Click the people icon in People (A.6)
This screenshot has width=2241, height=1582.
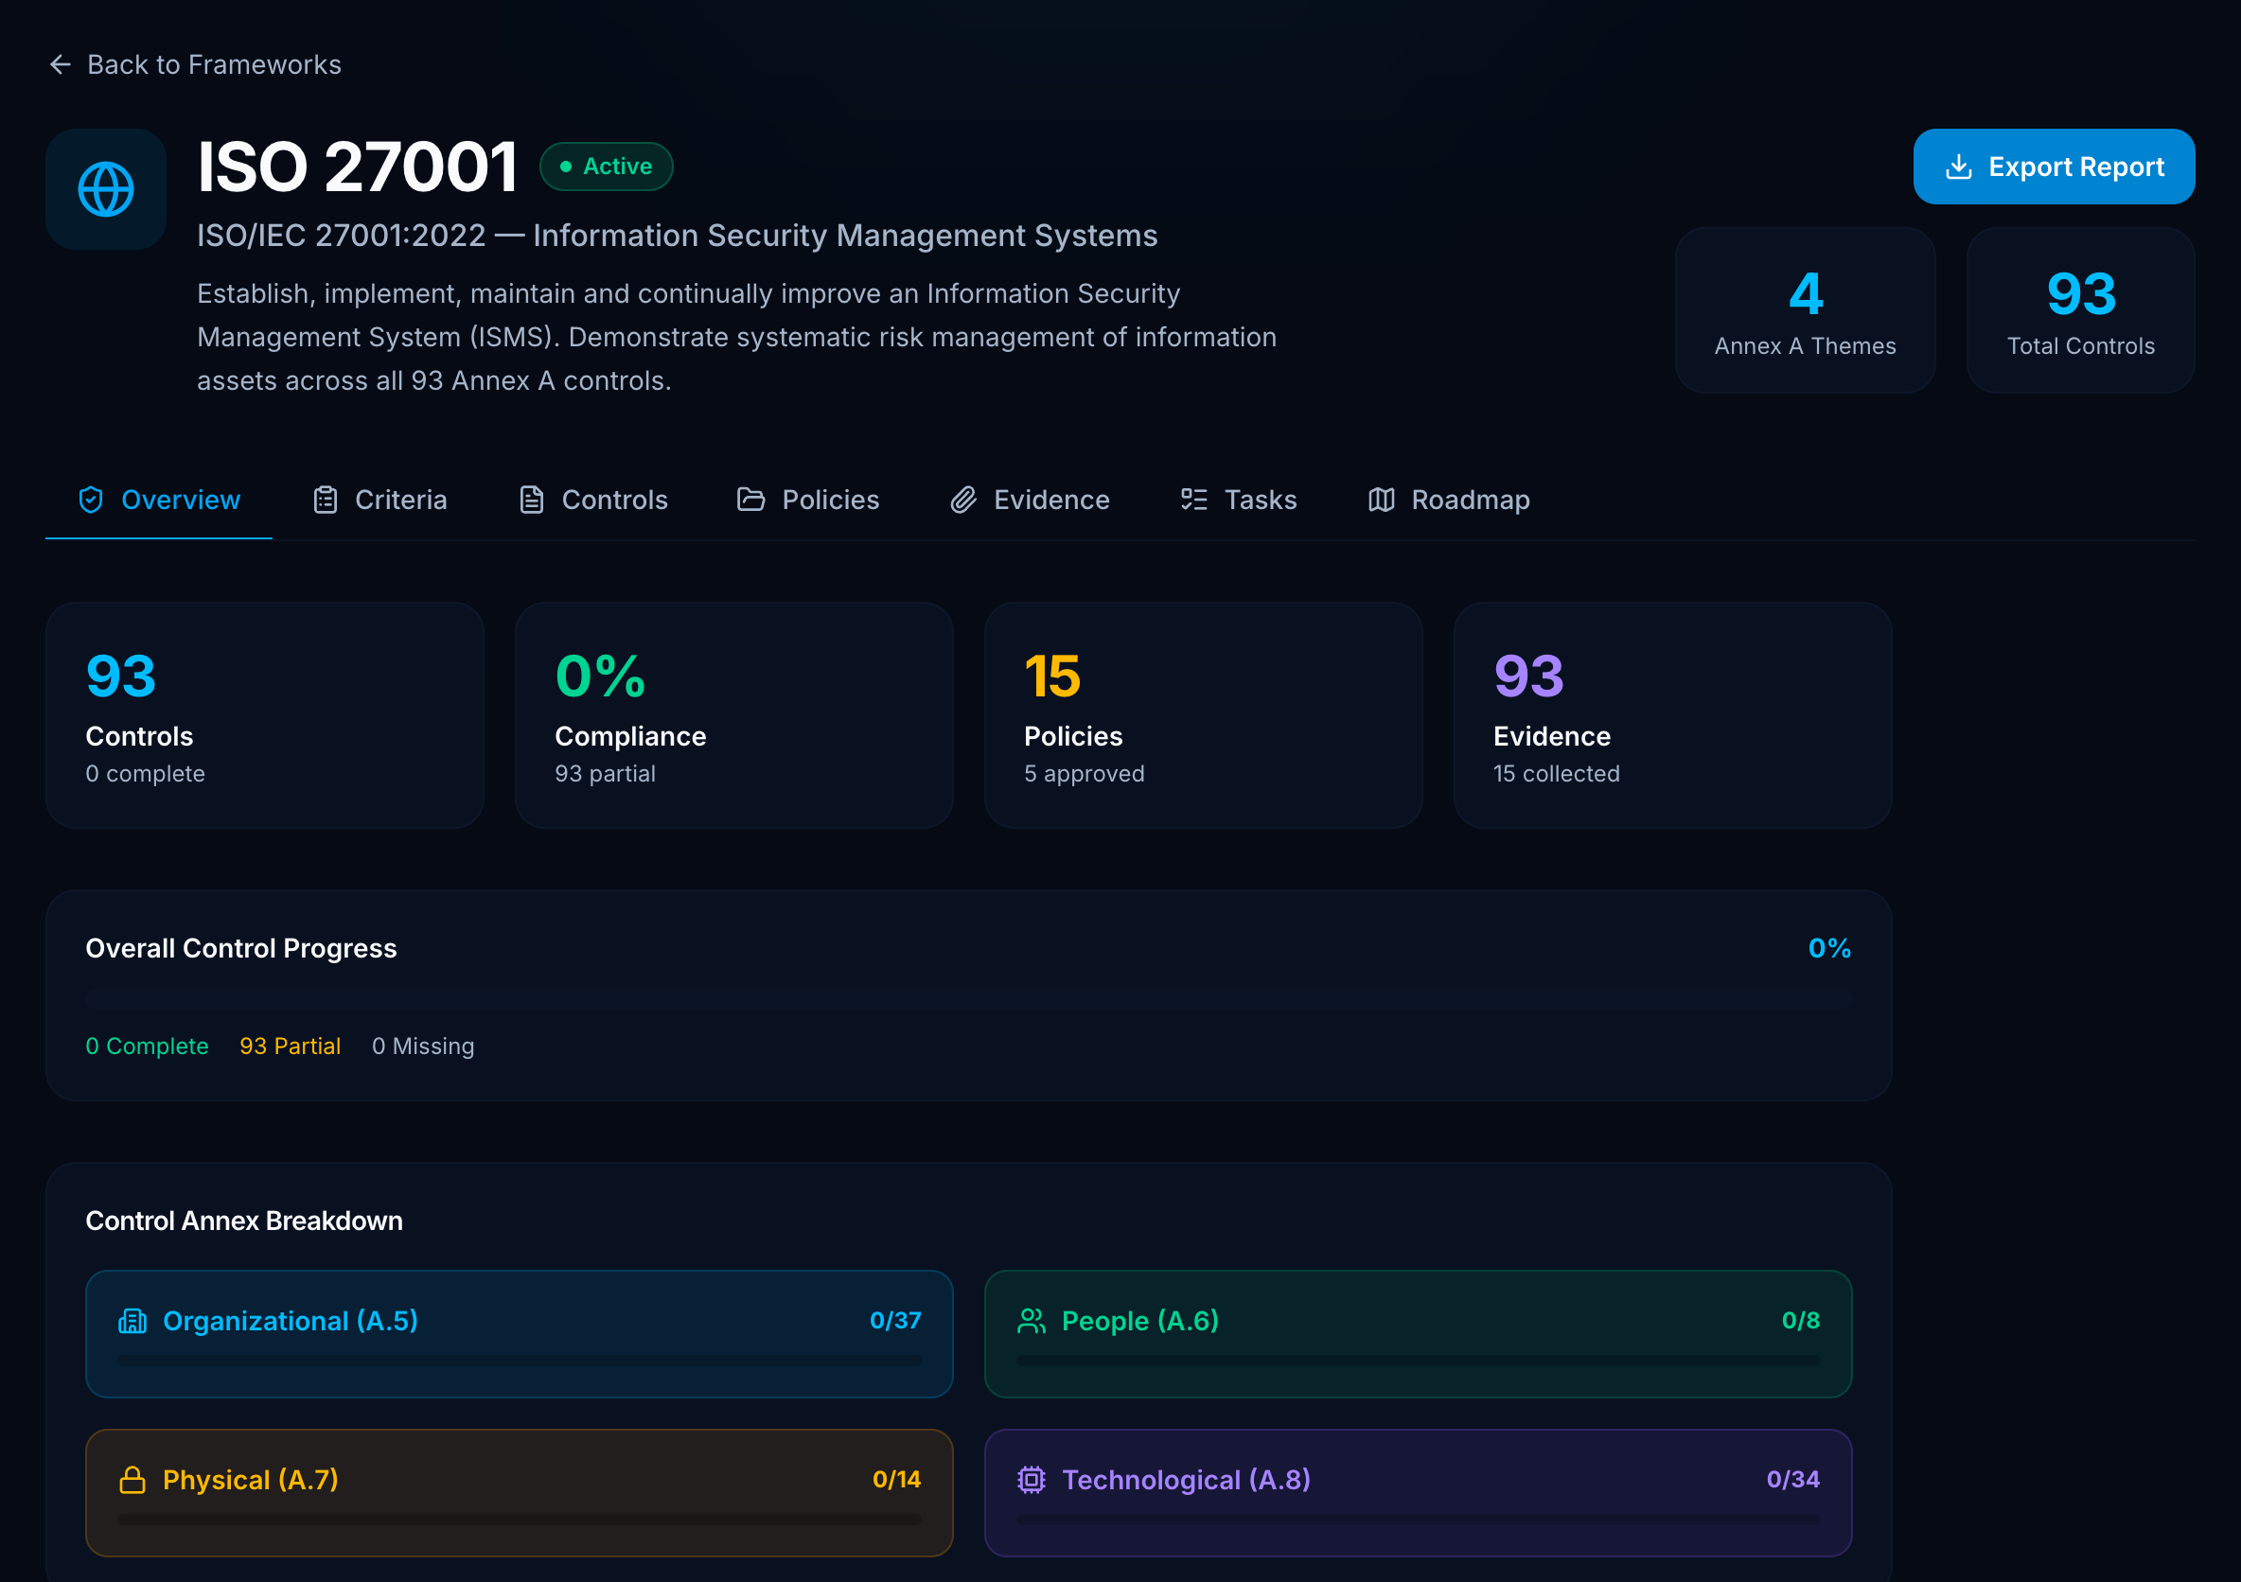click(1031, 1321)
